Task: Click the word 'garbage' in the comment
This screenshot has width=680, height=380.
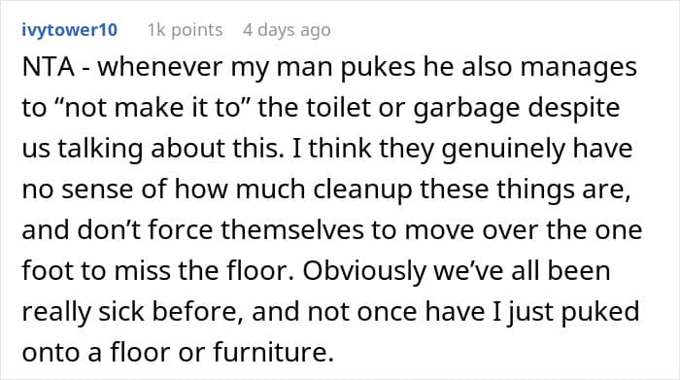Action: click(x=466, y=109)
